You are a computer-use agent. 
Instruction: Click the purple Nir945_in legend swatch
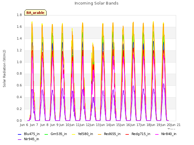[x=20, y=140]
